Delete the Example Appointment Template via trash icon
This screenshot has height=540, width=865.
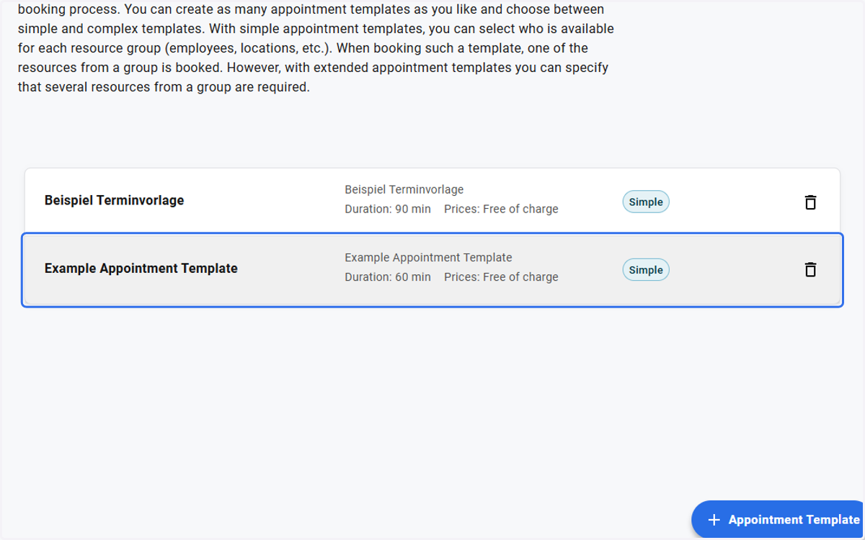click(810, 270)
